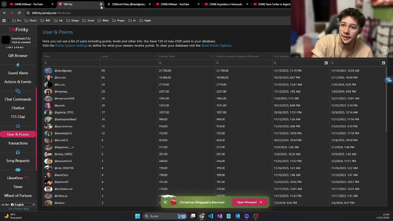The width and height of the screenshot is (393, 221).
Task: Click the sort arrow on Puntos Total column
Action: tap(212, 56)
